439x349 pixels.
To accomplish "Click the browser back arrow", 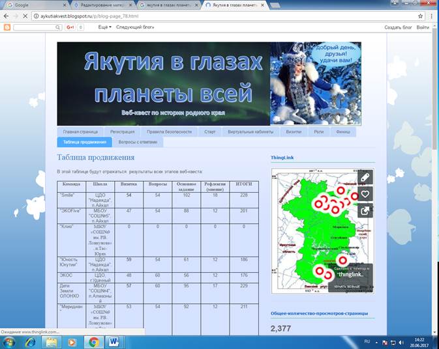I will pos(6,16).
